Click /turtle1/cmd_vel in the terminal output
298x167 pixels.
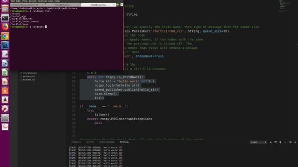click(21, 19)
